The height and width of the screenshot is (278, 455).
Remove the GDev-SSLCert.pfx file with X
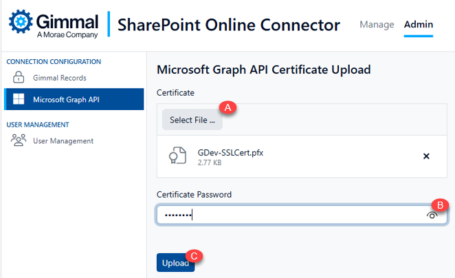pos(426,156)
